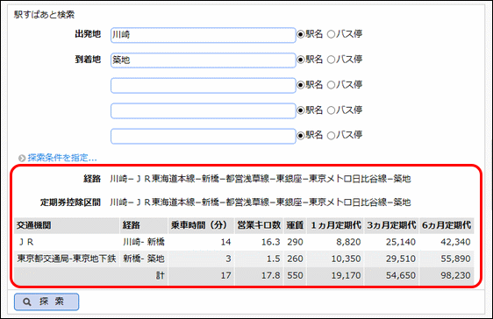This screenshot has width=493, height=319.
Task: Click the 550 total fare value
Action: click(x=295, y=276)
